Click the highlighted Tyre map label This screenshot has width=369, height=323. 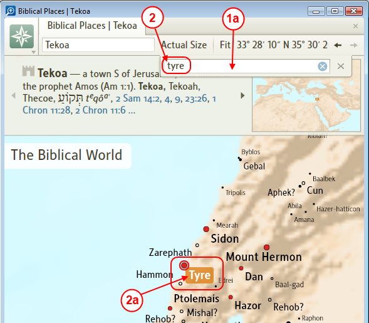(200, 275)
